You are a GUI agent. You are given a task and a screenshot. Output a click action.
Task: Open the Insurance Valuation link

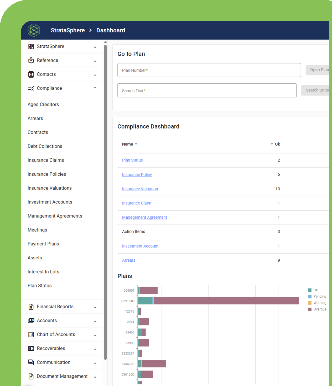tap(140, 189)
